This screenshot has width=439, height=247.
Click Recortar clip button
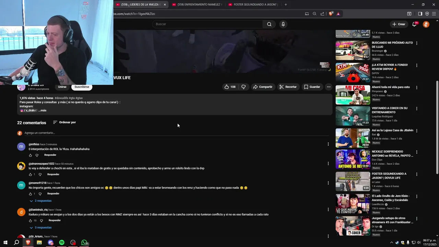pos(288,87)
